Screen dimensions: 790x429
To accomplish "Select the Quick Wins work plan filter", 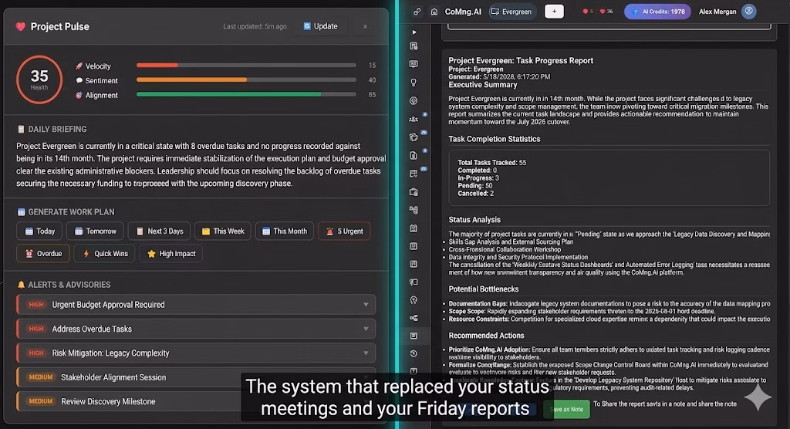I will pos(105,254).
